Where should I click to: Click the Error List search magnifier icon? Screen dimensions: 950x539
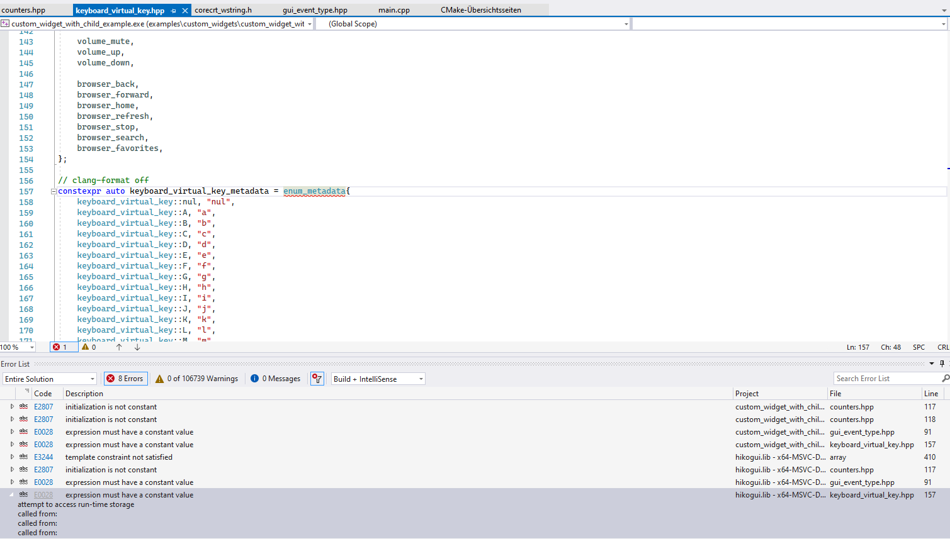[946, 378]
